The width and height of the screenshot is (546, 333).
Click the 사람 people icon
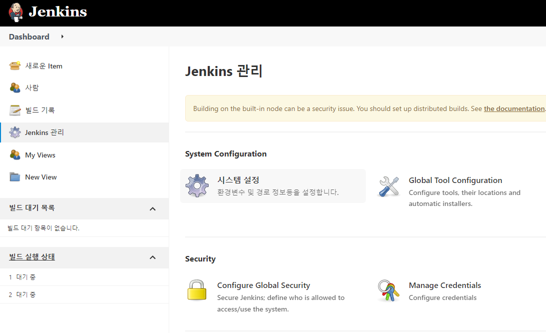tap(15, 87)
